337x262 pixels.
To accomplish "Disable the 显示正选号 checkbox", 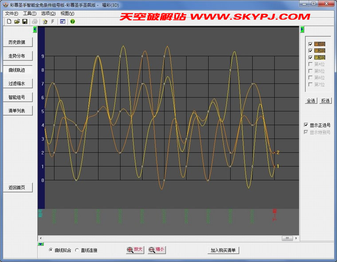I will pos(306,125).
